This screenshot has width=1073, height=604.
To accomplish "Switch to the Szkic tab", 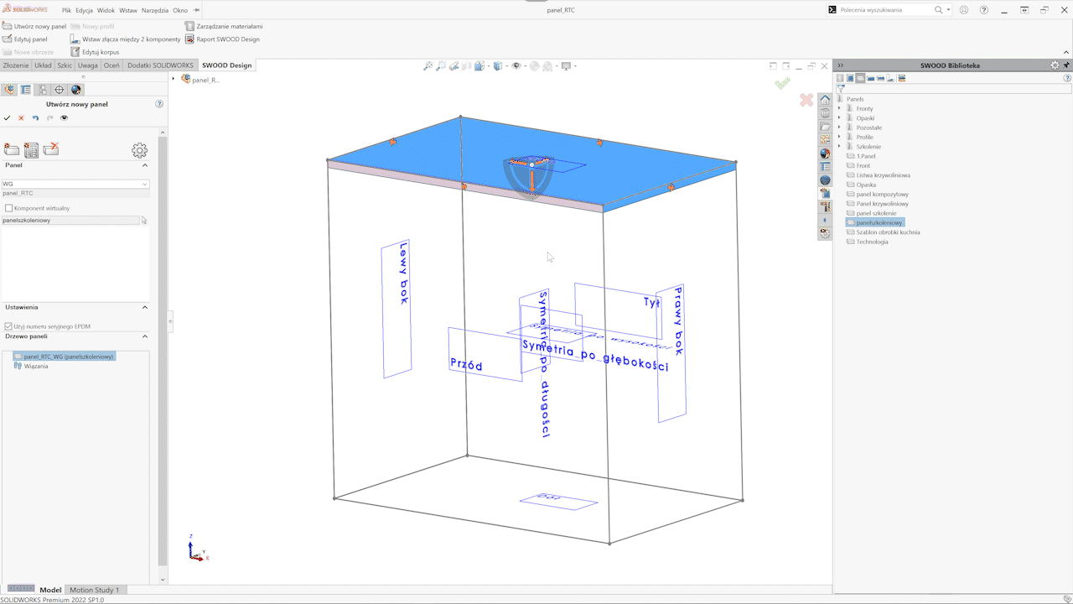I will pos(65,65).
